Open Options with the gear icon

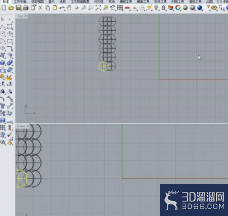214,8
